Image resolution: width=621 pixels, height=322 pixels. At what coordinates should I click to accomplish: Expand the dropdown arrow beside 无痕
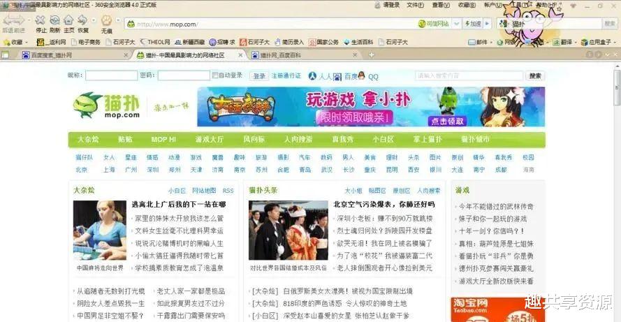coord(118,20)
